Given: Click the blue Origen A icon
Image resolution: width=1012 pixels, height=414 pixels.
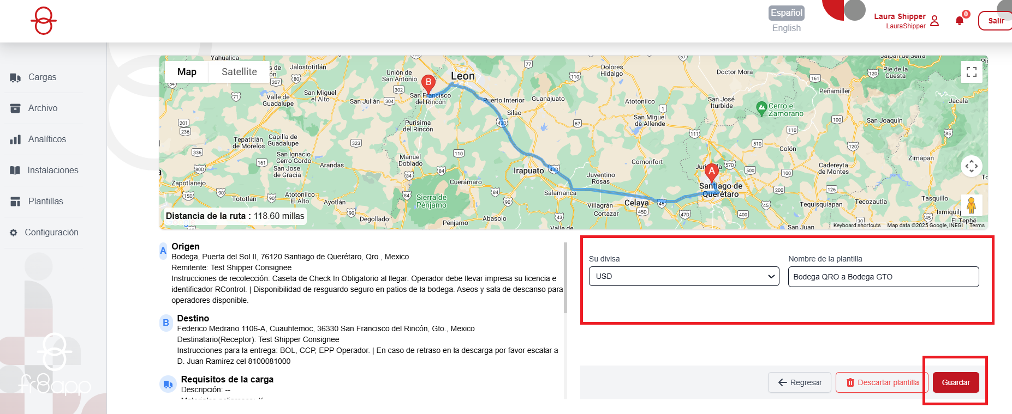Looking at the screenshot, I should (x=163, y=251).
